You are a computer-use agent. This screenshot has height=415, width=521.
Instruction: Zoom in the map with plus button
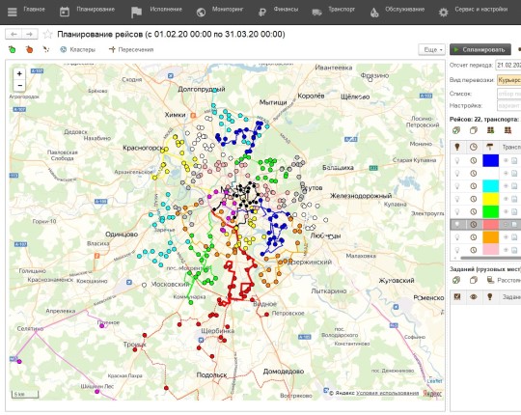pos(19,73)
